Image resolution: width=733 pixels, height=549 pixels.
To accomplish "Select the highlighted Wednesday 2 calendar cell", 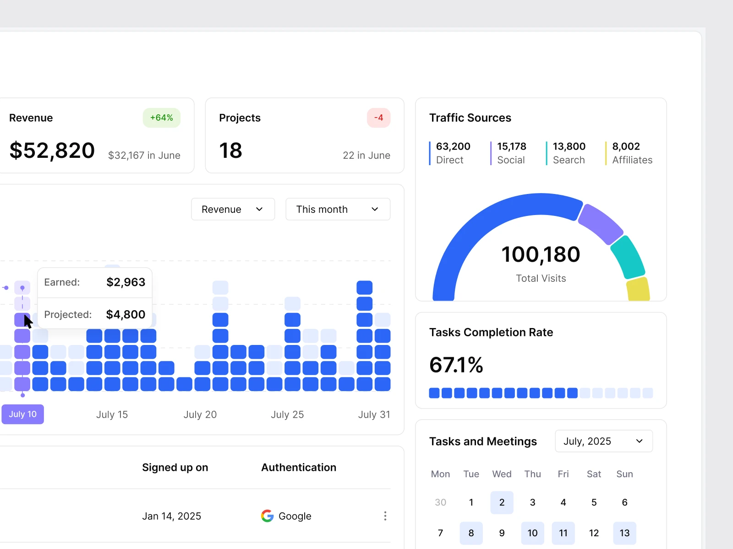I will [502, 502].
